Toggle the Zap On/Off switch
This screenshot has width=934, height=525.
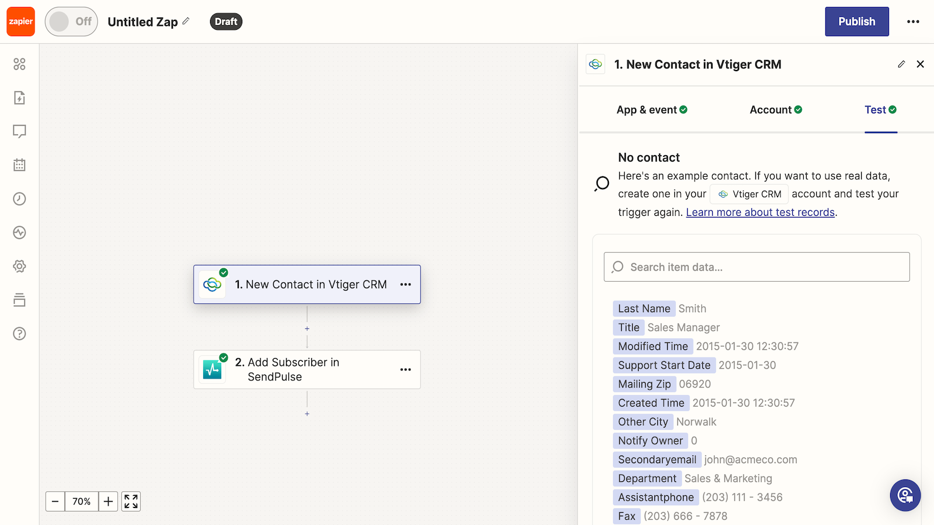[x=71, y=22]
